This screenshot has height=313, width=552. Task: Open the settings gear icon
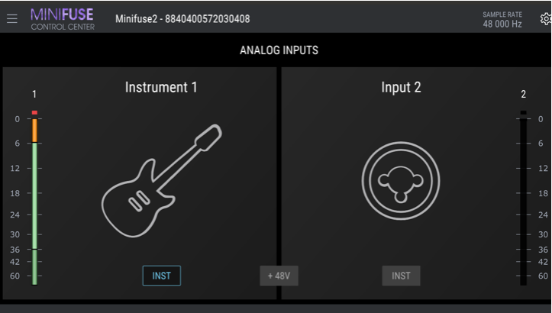tap(546, 18)
